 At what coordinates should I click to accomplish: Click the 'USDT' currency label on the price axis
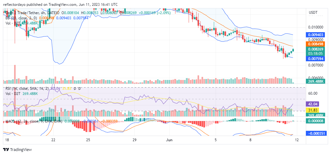pos(313,13)
